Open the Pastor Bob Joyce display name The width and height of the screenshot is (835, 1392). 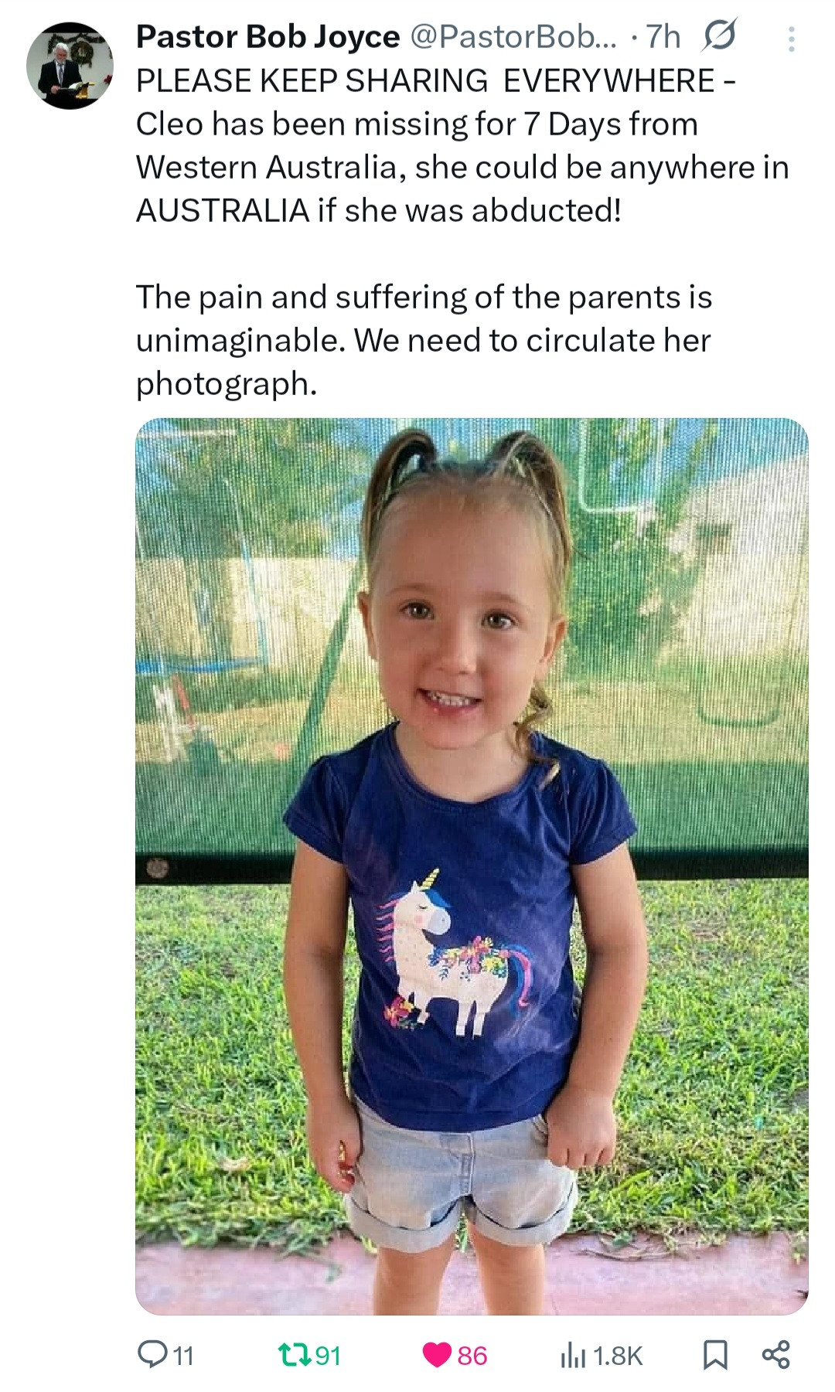268,36
